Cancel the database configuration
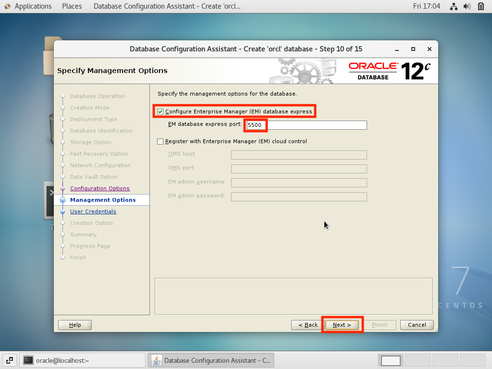 [x=417, y=325]
